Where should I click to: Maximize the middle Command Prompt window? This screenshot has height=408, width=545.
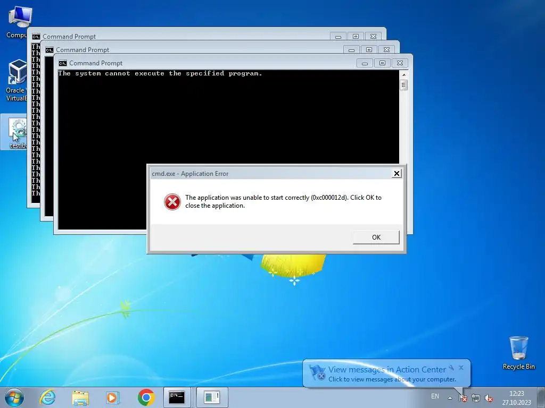[x=369, y=50]
